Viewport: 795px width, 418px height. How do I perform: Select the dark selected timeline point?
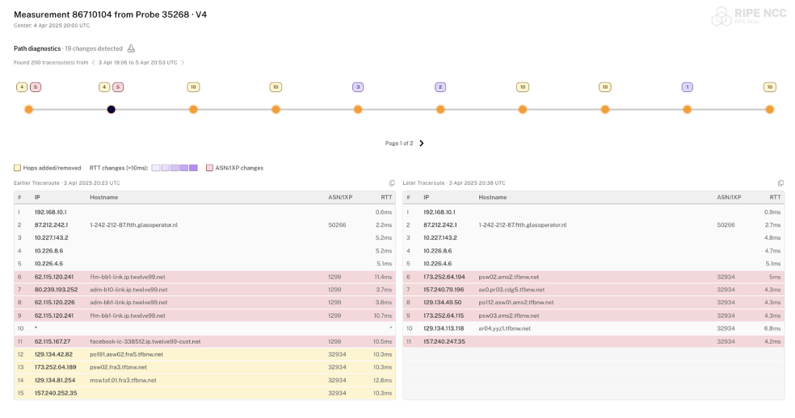[111, 109]
